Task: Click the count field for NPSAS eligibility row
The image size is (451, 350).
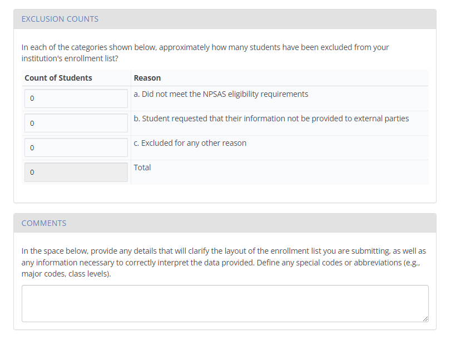Action: point(76,98)
